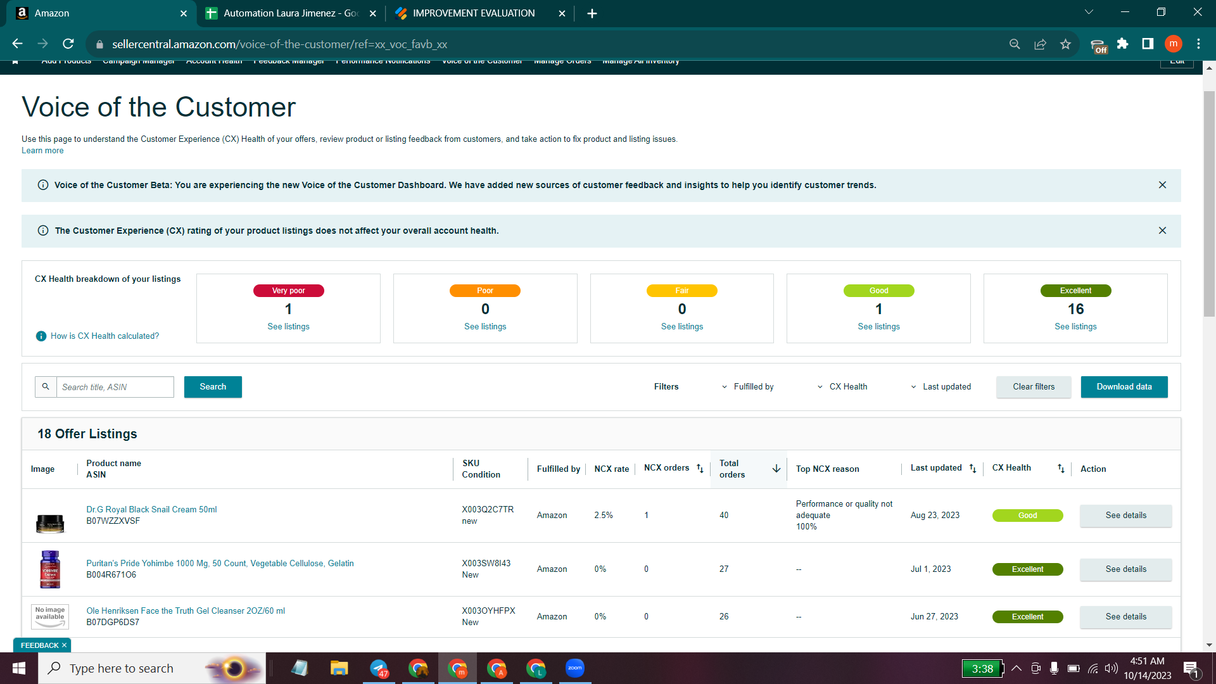The width and height of the screenshot is (1216, 684).
Task: Go back to the previous page
Action: [17, 44]
